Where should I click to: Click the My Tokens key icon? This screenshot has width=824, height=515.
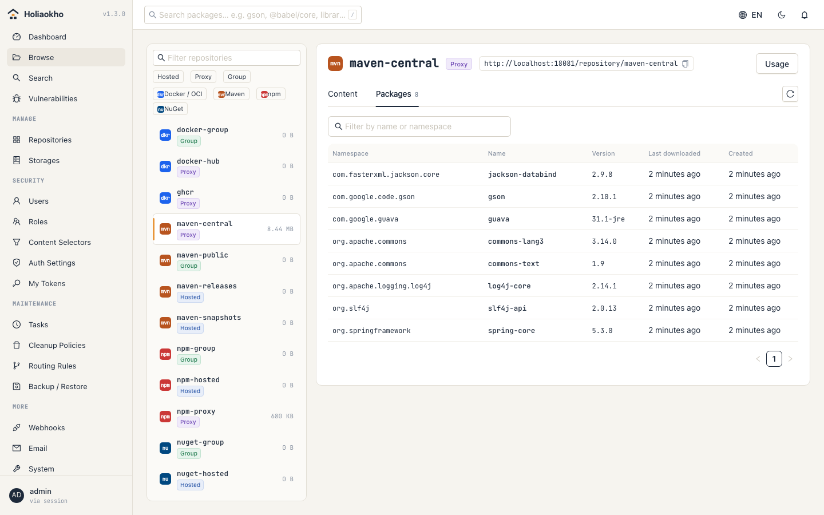pyautogui.click(x=17, y=283)
